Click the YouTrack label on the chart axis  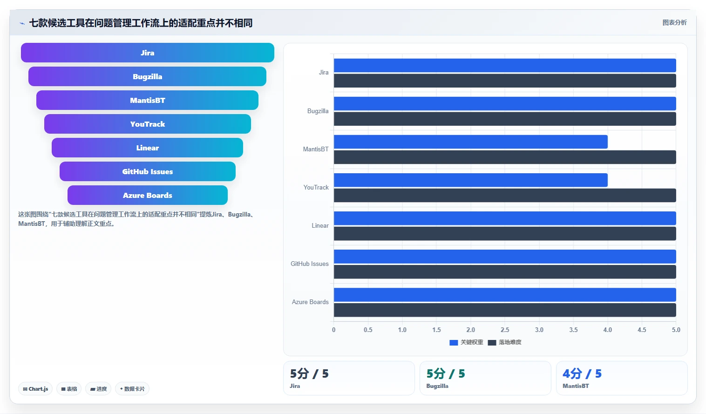point(316,187)
